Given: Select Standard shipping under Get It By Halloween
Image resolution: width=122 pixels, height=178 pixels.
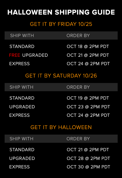Looking at the screenshot, I should [x=22, y=150].
